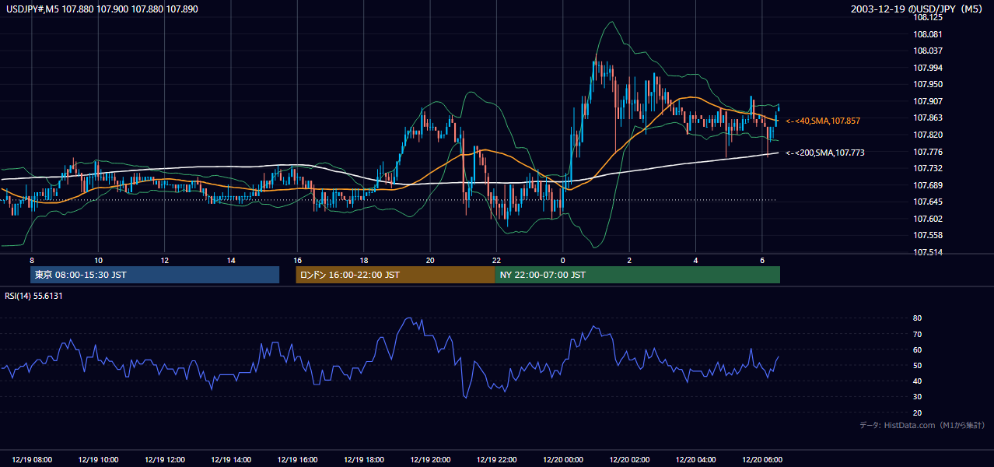The image size is (994, 467).
Task: Click hour tick 0 under price chart
Action: (x=563, y=260)
